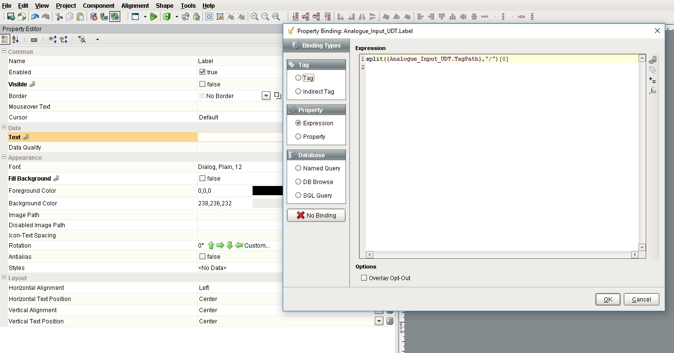Open the Border property dropdown

pos(266,96)
